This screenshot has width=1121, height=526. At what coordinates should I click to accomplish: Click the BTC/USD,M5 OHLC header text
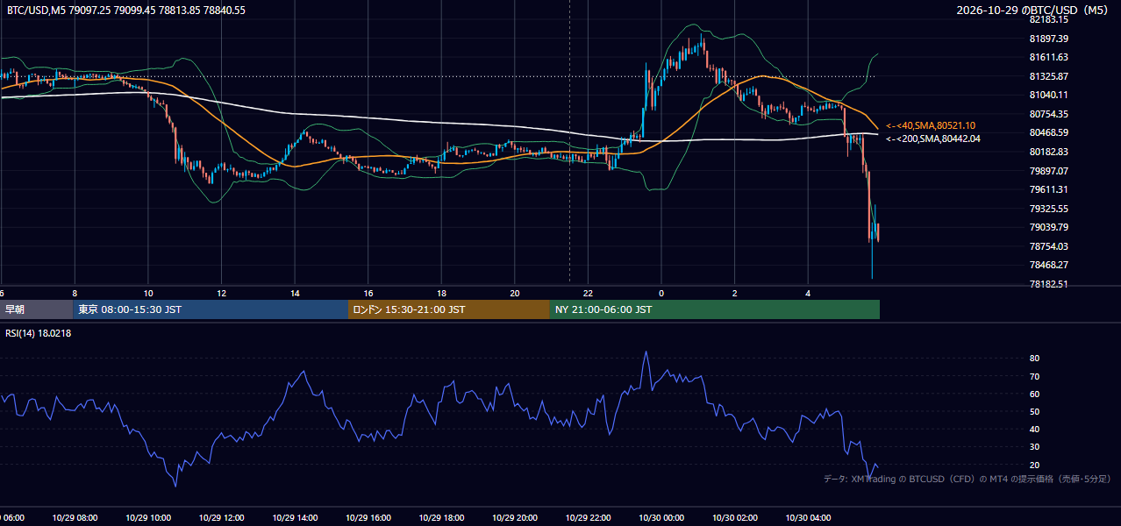click(126, 11)
